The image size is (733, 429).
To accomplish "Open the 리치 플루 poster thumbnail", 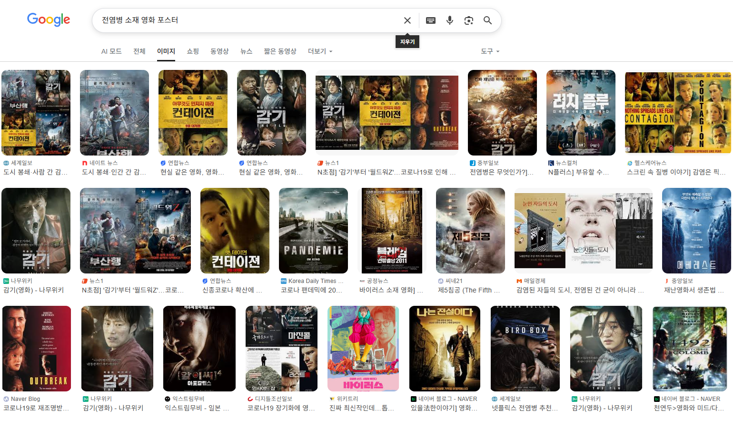I will 581,113.
